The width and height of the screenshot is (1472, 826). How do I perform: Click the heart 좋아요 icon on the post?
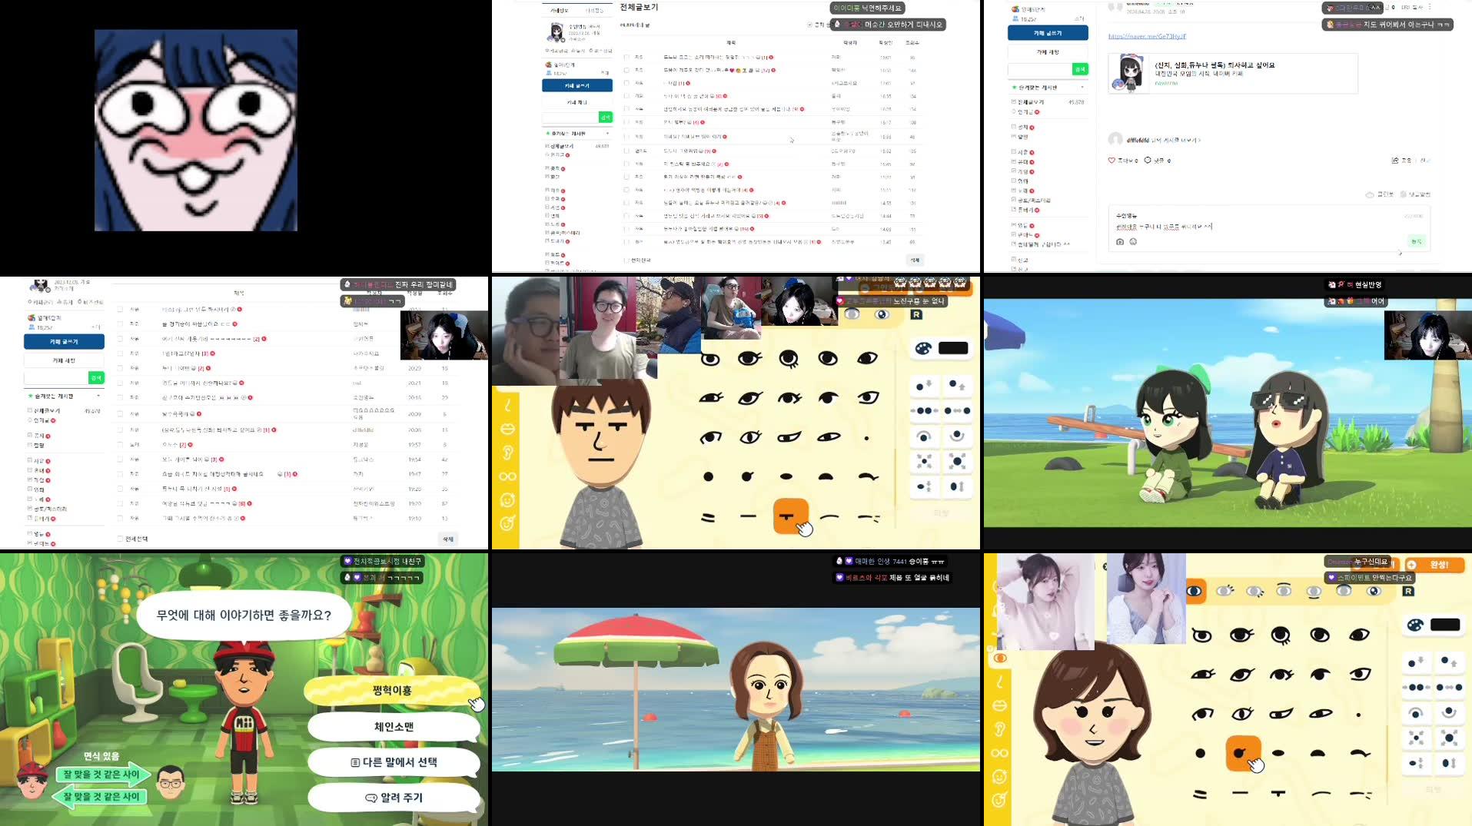(1111, 161)
